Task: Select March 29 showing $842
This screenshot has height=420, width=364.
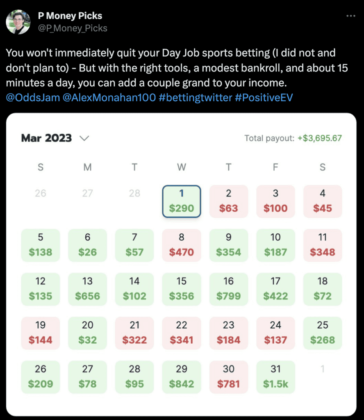Action: click(182, 377)
